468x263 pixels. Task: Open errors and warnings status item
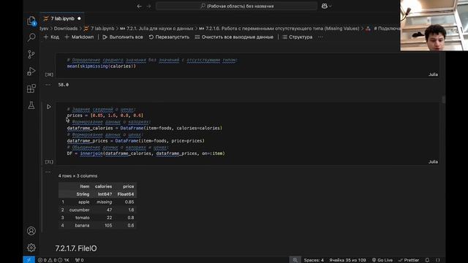coord(53,260)
